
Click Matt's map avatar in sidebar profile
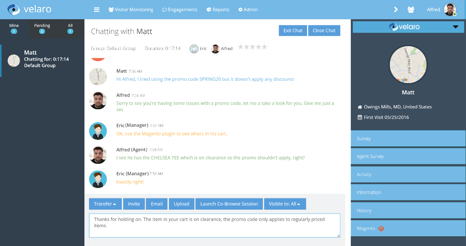[408, 65]
